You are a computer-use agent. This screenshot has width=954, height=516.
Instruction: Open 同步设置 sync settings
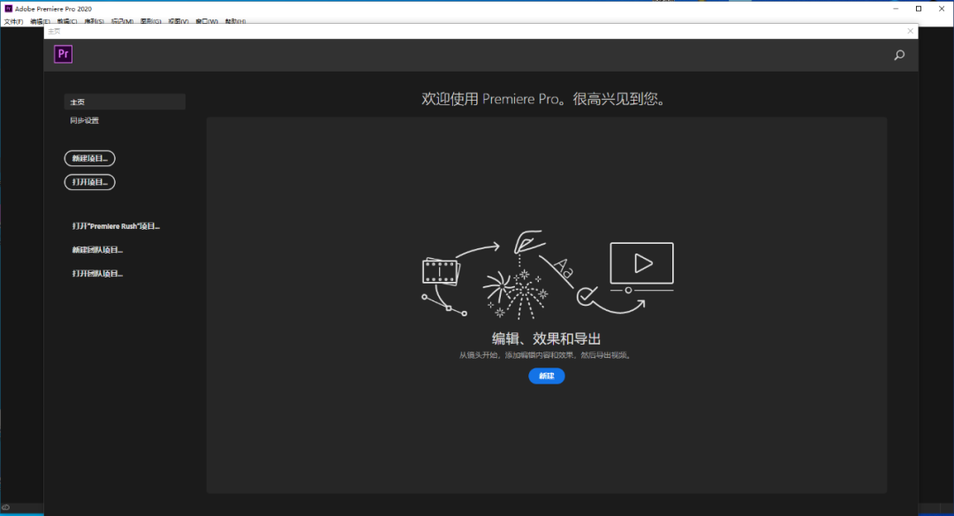[85, 120]
